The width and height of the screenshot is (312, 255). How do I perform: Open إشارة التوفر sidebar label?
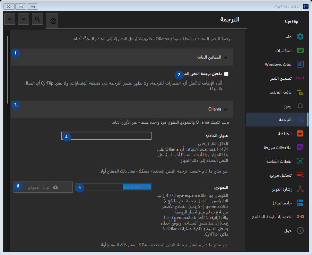281,189
